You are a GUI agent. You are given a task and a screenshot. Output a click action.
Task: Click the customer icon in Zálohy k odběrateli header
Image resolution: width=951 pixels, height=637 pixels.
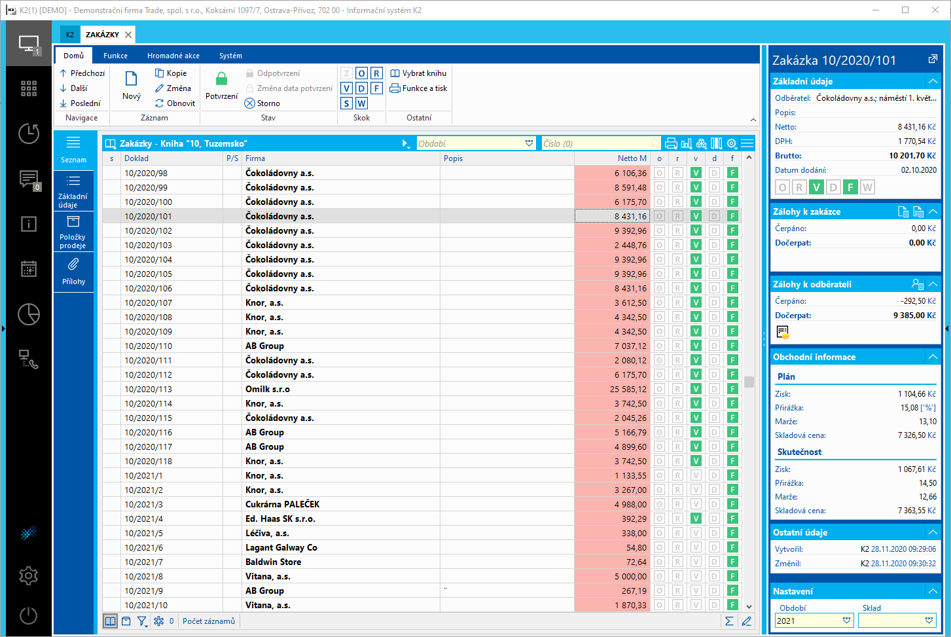[x=918, y=284]
